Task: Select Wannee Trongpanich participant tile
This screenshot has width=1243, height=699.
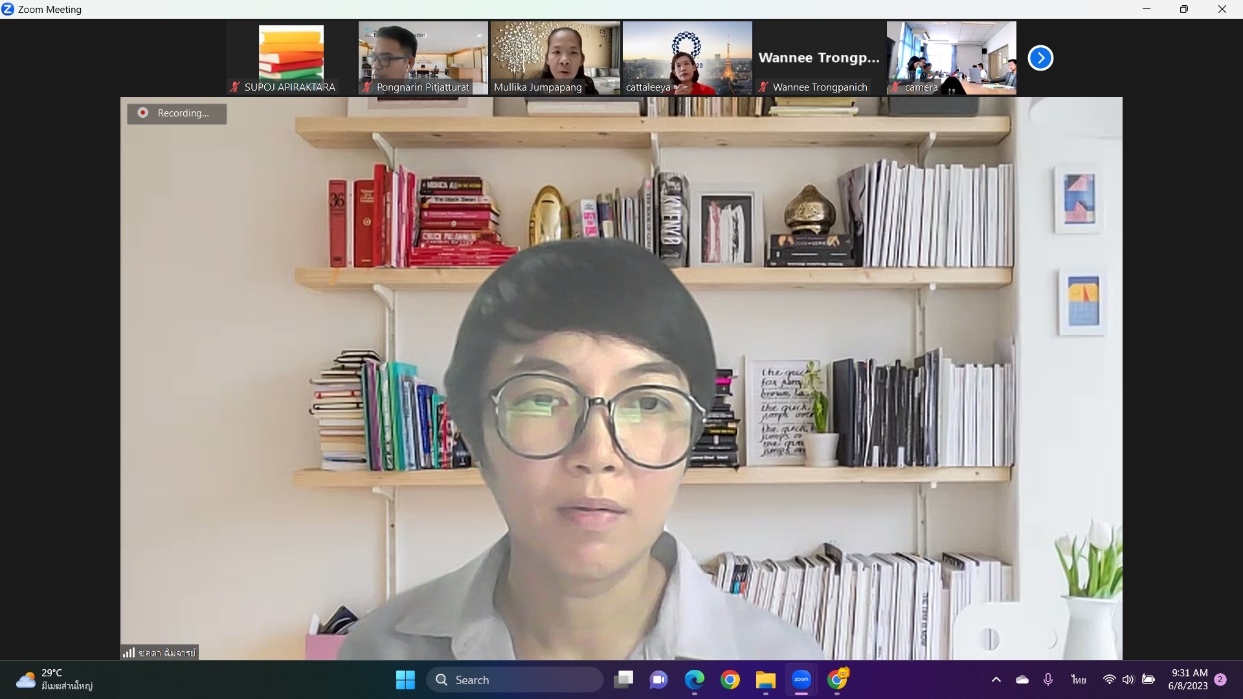Action: click(820, 58)
